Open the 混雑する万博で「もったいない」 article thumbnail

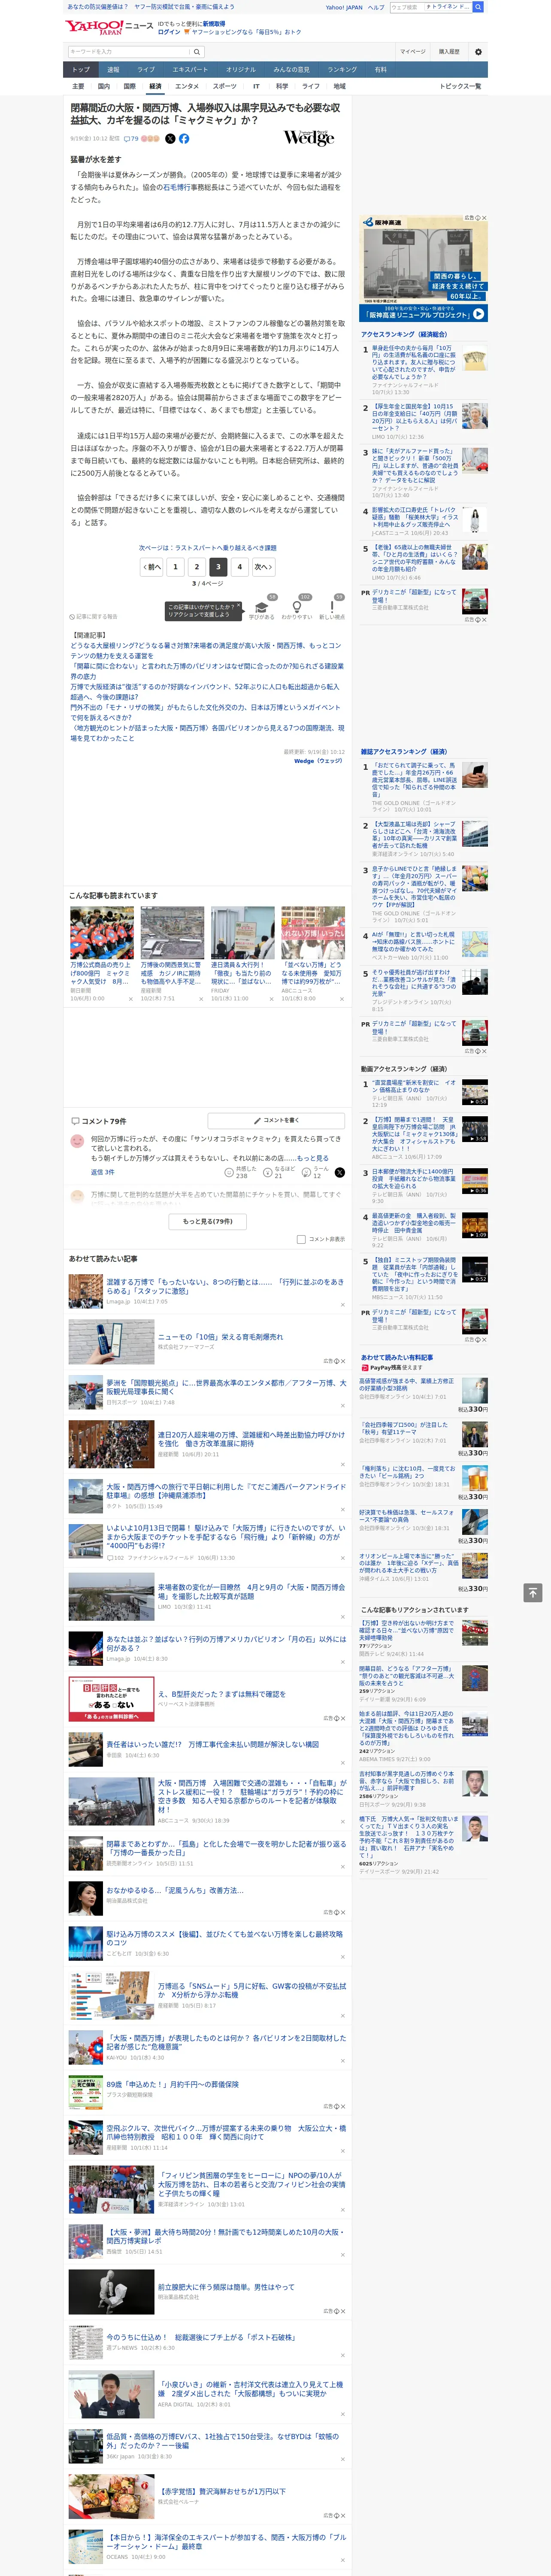click(x=85, y=1290)
